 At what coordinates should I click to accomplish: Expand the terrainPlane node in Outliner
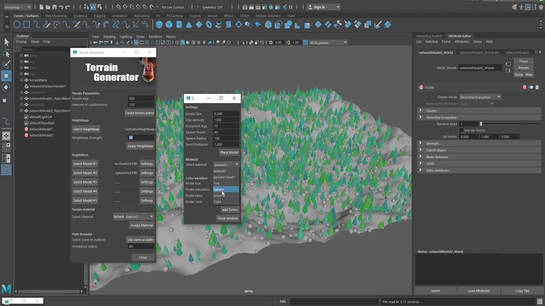21,80
